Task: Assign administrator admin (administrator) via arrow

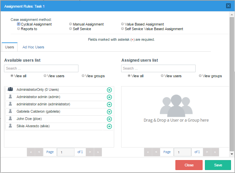Action: click(109, 104)
